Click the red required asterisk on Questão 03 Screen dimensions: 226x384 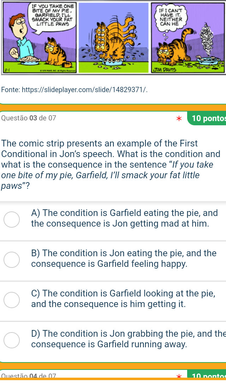pos(179,118)
